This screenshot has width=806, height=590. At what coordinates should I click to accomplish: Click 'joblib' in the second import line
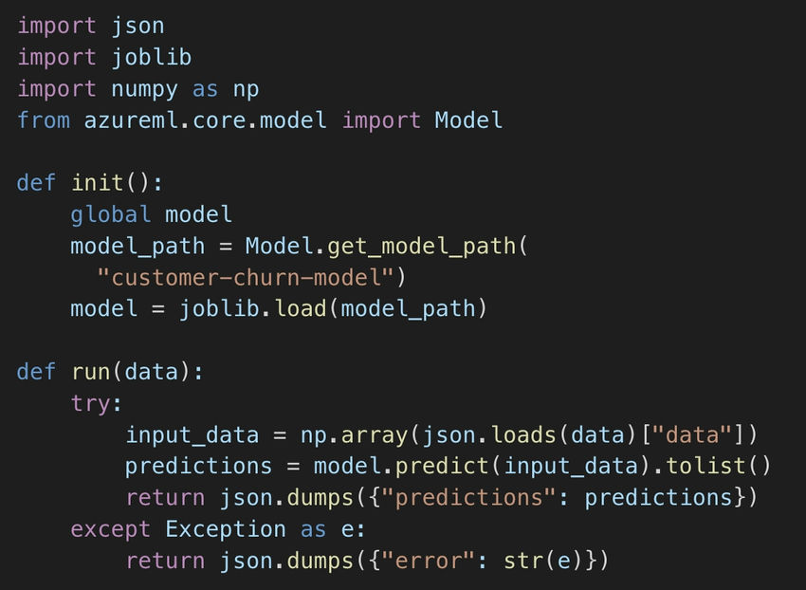coord(151,57)
